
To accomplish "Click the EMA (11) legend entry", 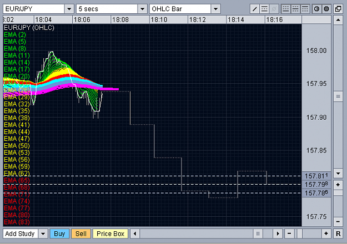I will (17, 55).
